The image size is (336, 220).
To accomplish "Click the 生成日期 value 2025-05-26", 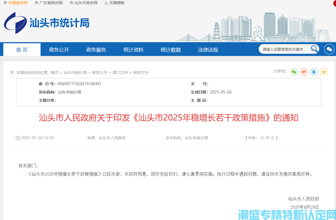I will coord(221,92).
